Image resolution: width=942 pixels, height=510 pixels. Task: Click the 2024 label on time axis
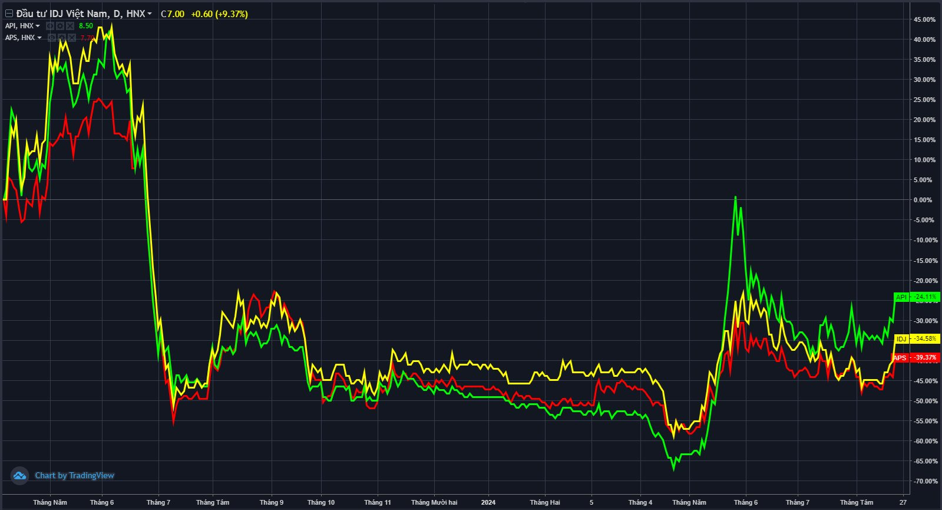click(488, 502)
